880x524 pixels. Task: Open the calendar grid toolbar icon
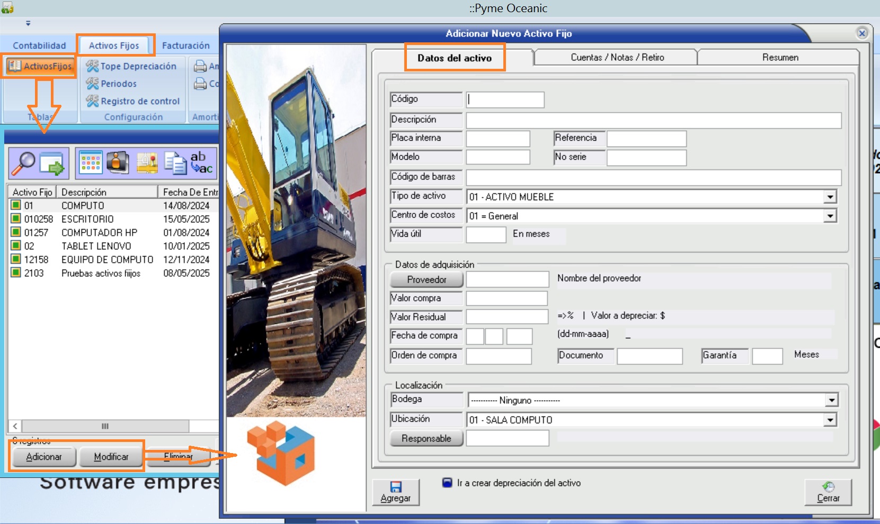91,162
